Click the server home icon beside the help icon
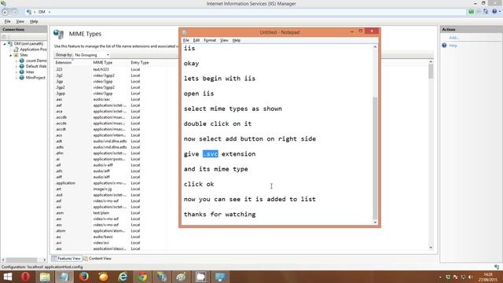 [x=486, y=12]
